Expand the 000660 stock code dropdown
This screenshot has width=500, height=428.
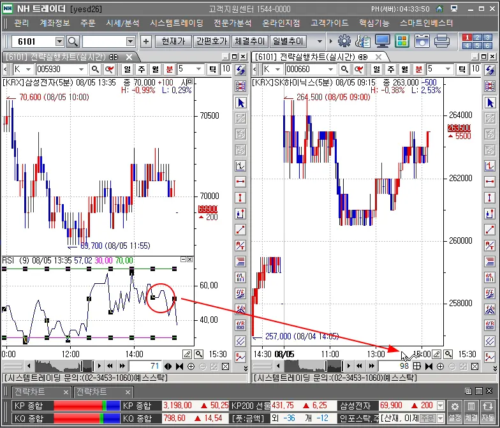(x=330, y=69)
